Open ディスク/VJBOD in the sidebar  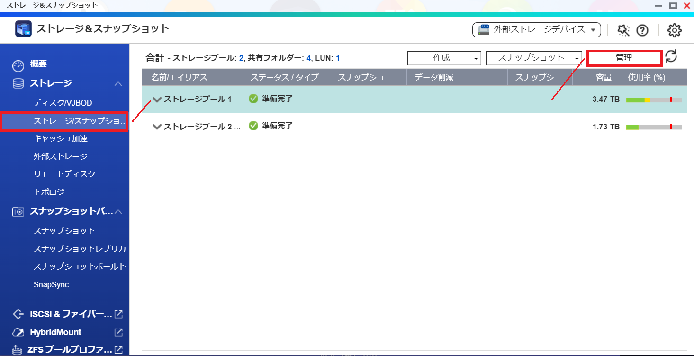pyautogui.click(x=63, y=103)
